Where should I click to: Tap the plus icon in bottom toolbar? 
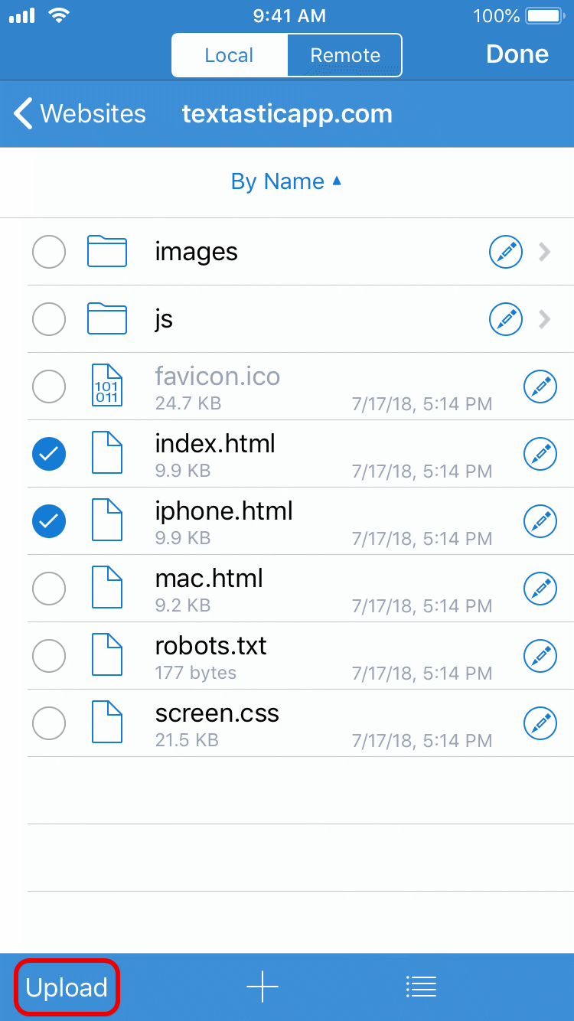[x=263, y=987]
